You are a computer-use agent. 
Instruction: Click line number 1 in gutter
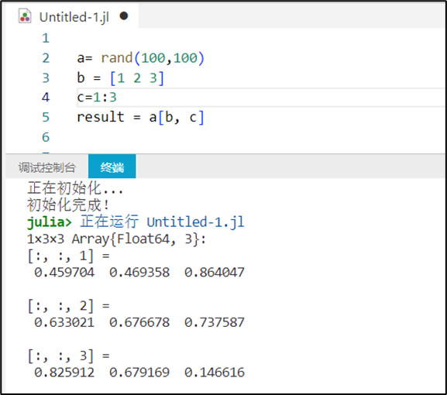point(46,39)
